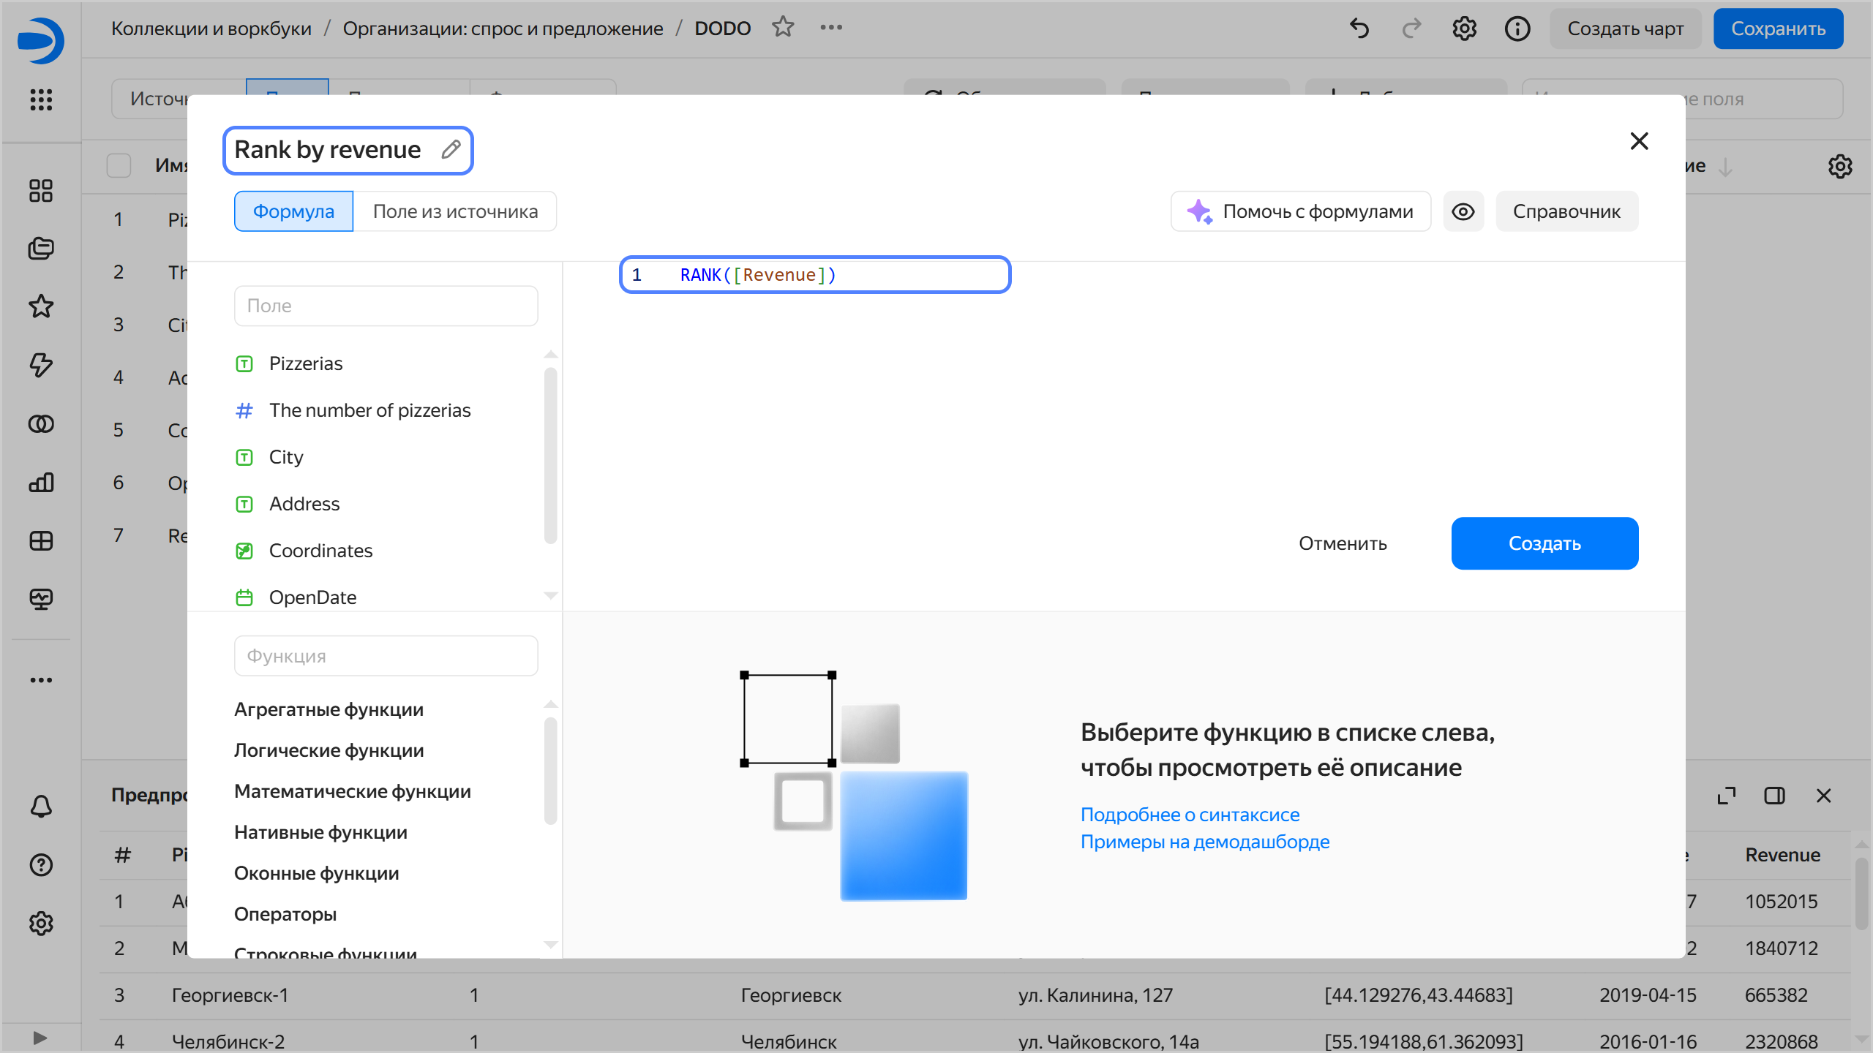Expand Математические функции category
This screenshot has height=1053, width=1873.
click(x=352, y=791)
